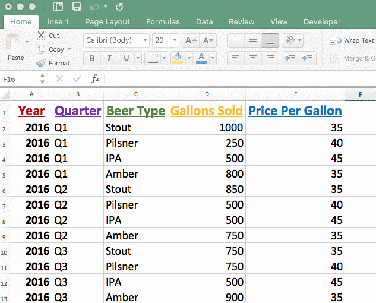Open the Page Layout tab
376x303 pixels.
point(107,22)
